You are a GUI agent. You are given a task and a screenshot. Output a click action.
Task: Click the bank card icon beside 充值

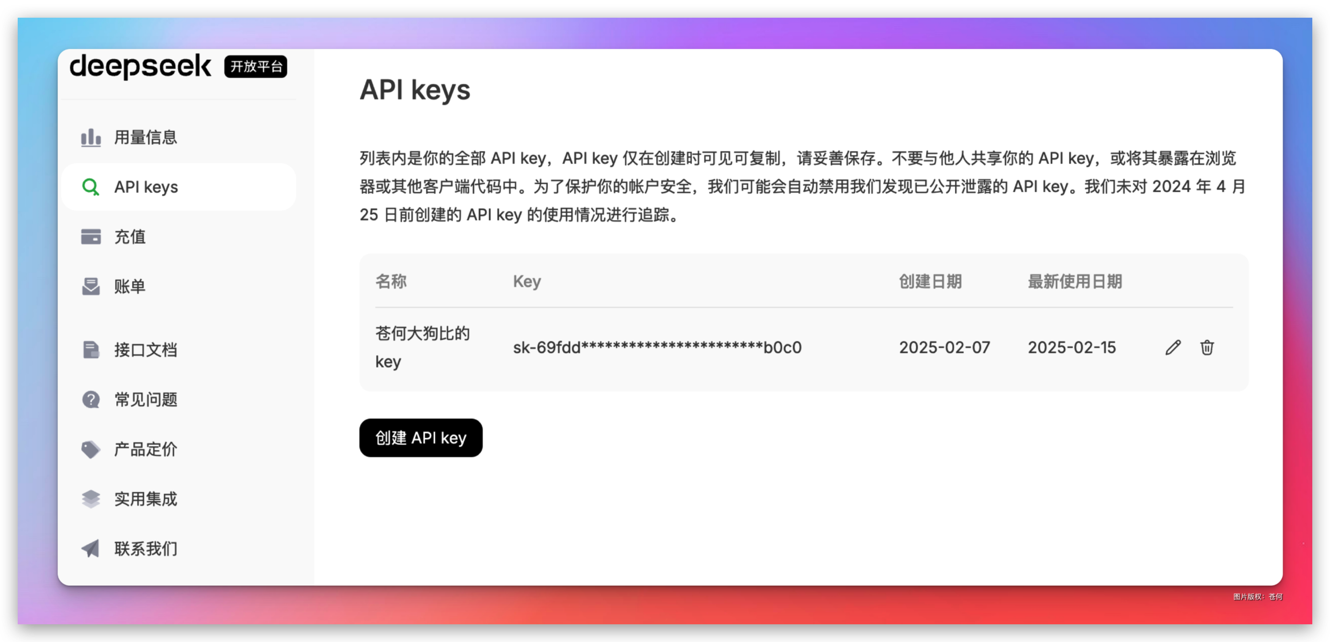click(x=90, y=236)
